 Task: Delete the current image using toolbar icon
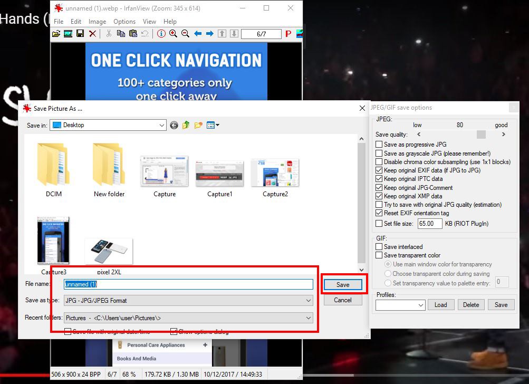tap(93, 33)
